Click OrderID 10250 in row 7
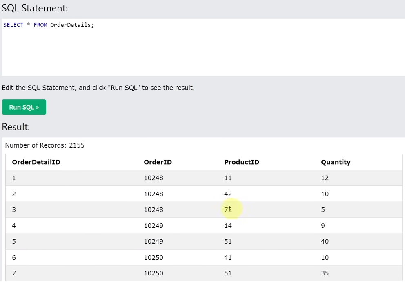This screenshot has height=282, width=405. [x=154, y=273]
